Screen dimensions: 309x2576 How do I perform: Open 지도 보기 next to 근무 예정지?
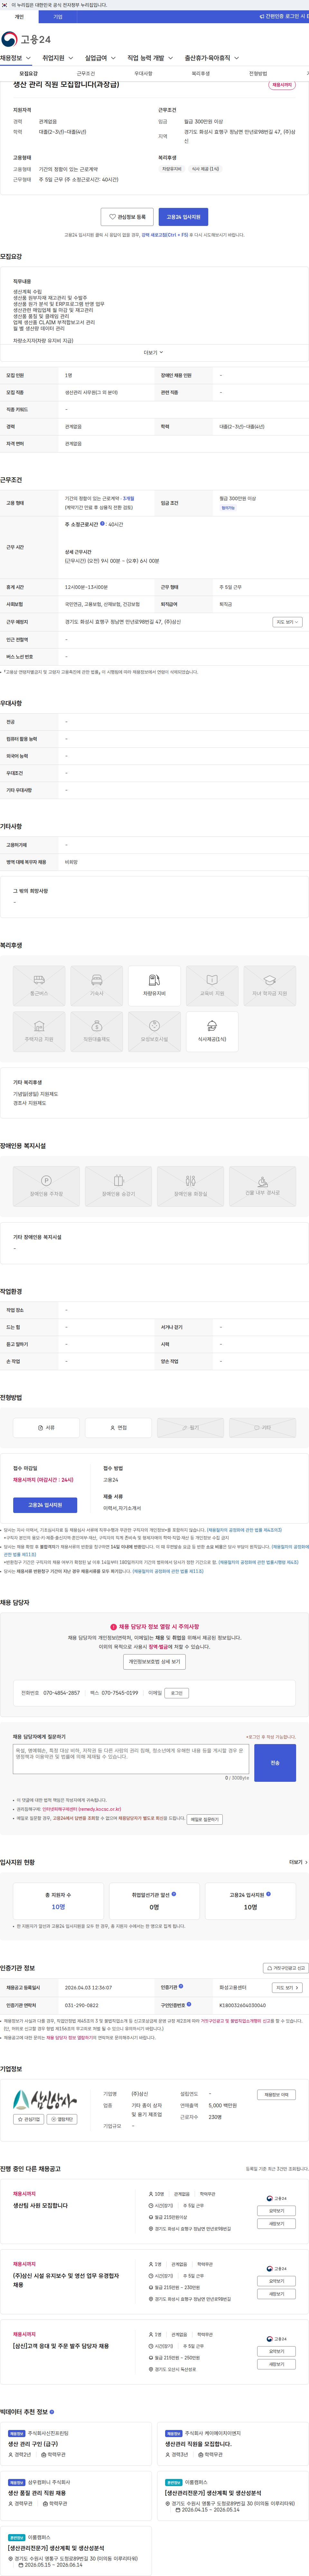point(287,622)
